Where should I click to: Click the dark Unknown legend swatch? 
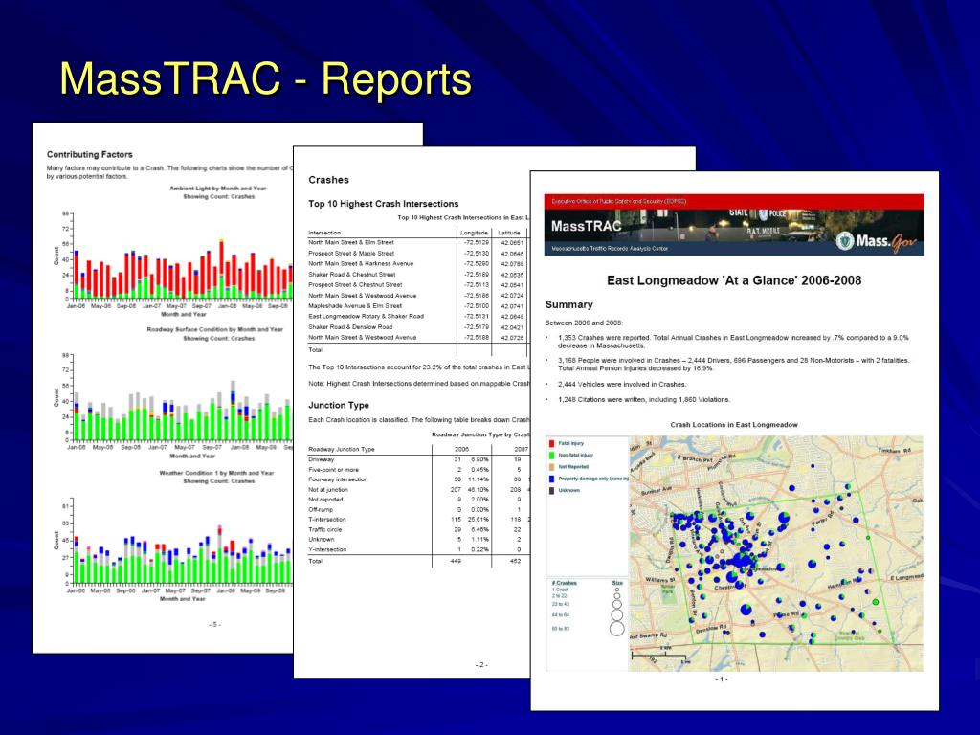(x=551, y=491)
